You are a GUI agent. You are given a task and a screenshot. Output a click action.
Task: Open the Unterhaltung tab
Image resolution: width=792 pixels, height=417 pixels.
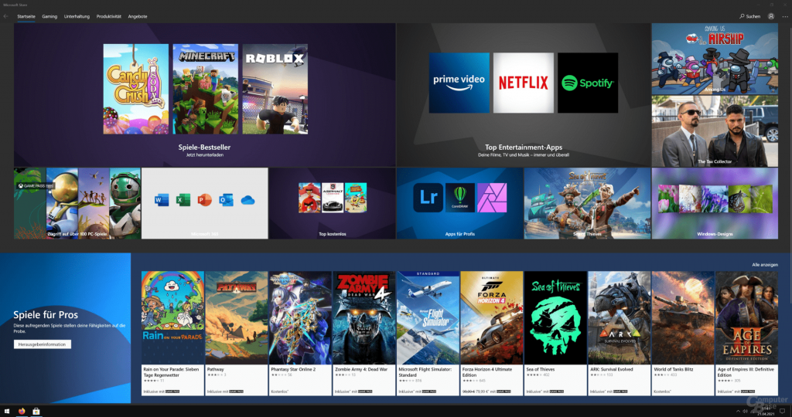point(77,16)
